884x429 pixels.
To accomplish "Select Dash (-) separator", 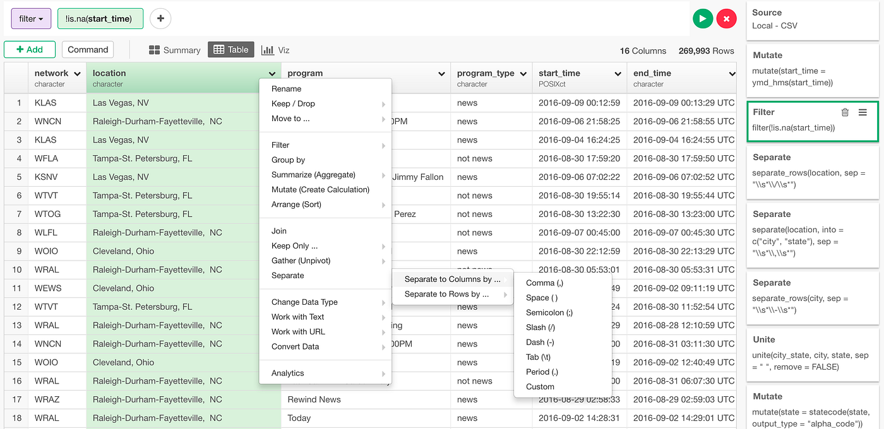I will click(563, 343).
